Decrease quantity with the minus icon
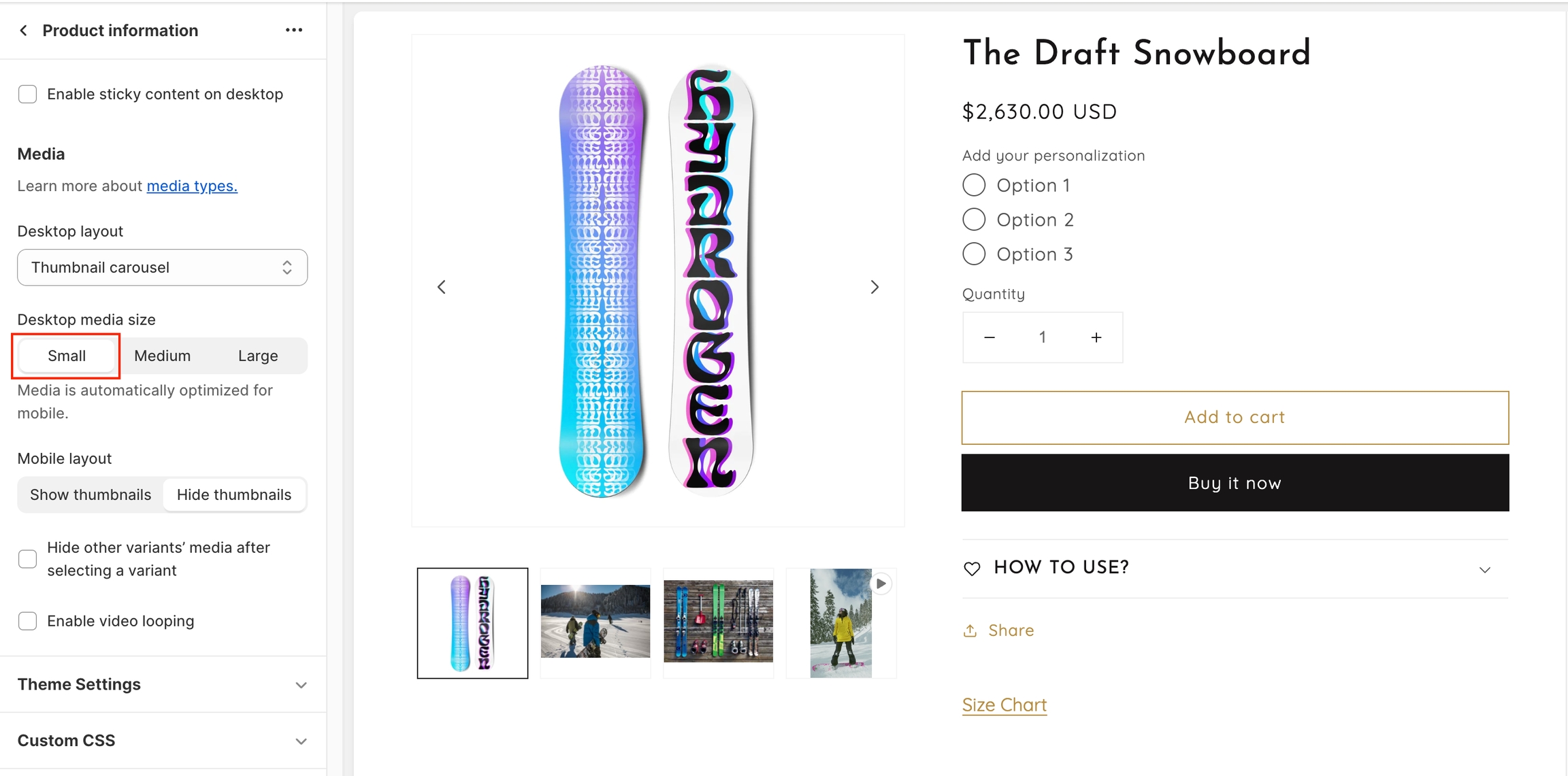Image resolution: width=1568 pixels, height=776 pixels. coord(990,337)
